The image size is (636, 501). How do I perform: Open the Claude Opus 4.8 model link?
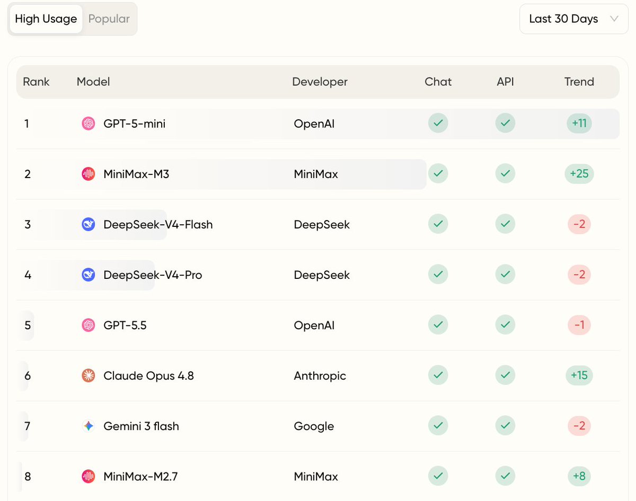click(x=149, y=375)
